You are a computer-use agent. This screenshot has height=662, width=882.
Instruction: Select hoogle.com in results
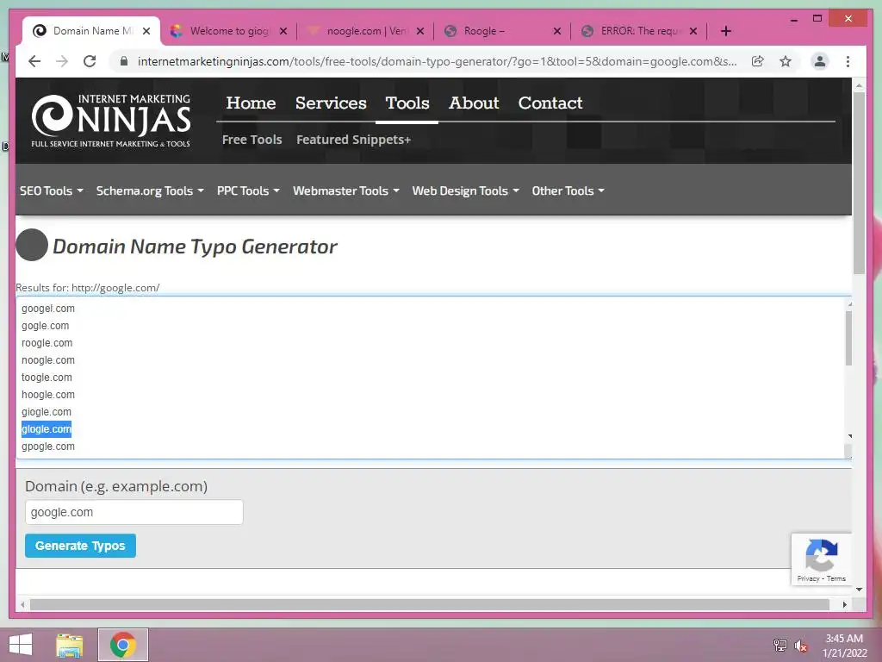tap(48, 395)
